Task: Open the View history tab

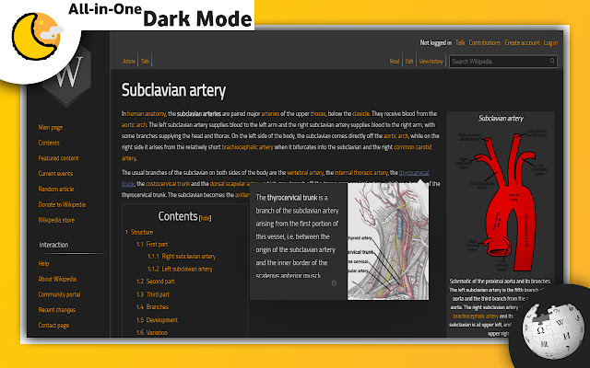Action: point(431,62)
